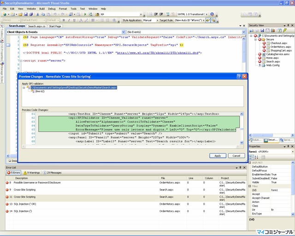The image size is (295, 236).
Task: Click the Save floppy disk icon in main toolbar
Action: point(26,14)
